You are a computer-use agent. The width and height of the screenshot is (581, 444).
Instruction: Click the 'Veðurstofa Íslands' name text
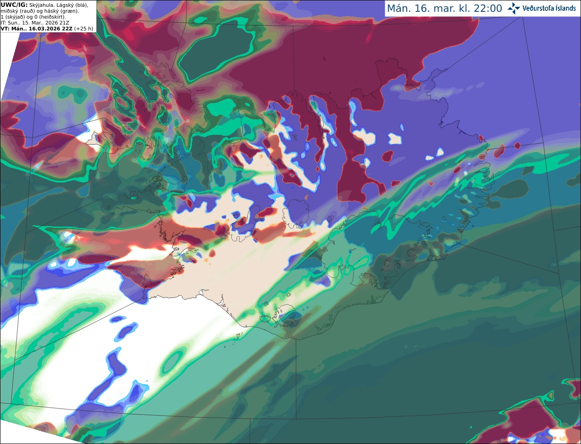point(549,8)
